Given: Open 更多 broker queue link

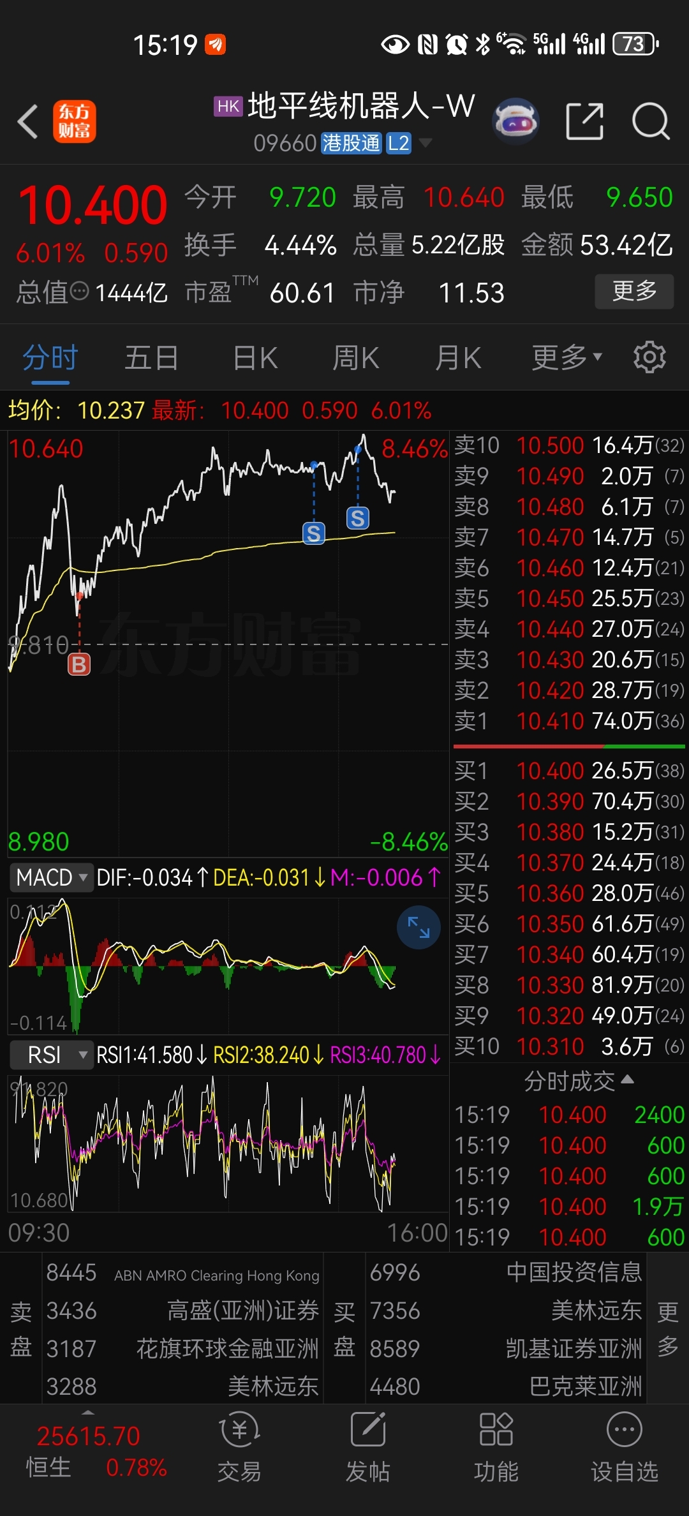Looking at the screenshot, I should (667, 1328).
